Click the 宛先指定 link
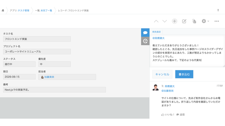The width and height of the screenshot is (225, 126). (156, 32)
